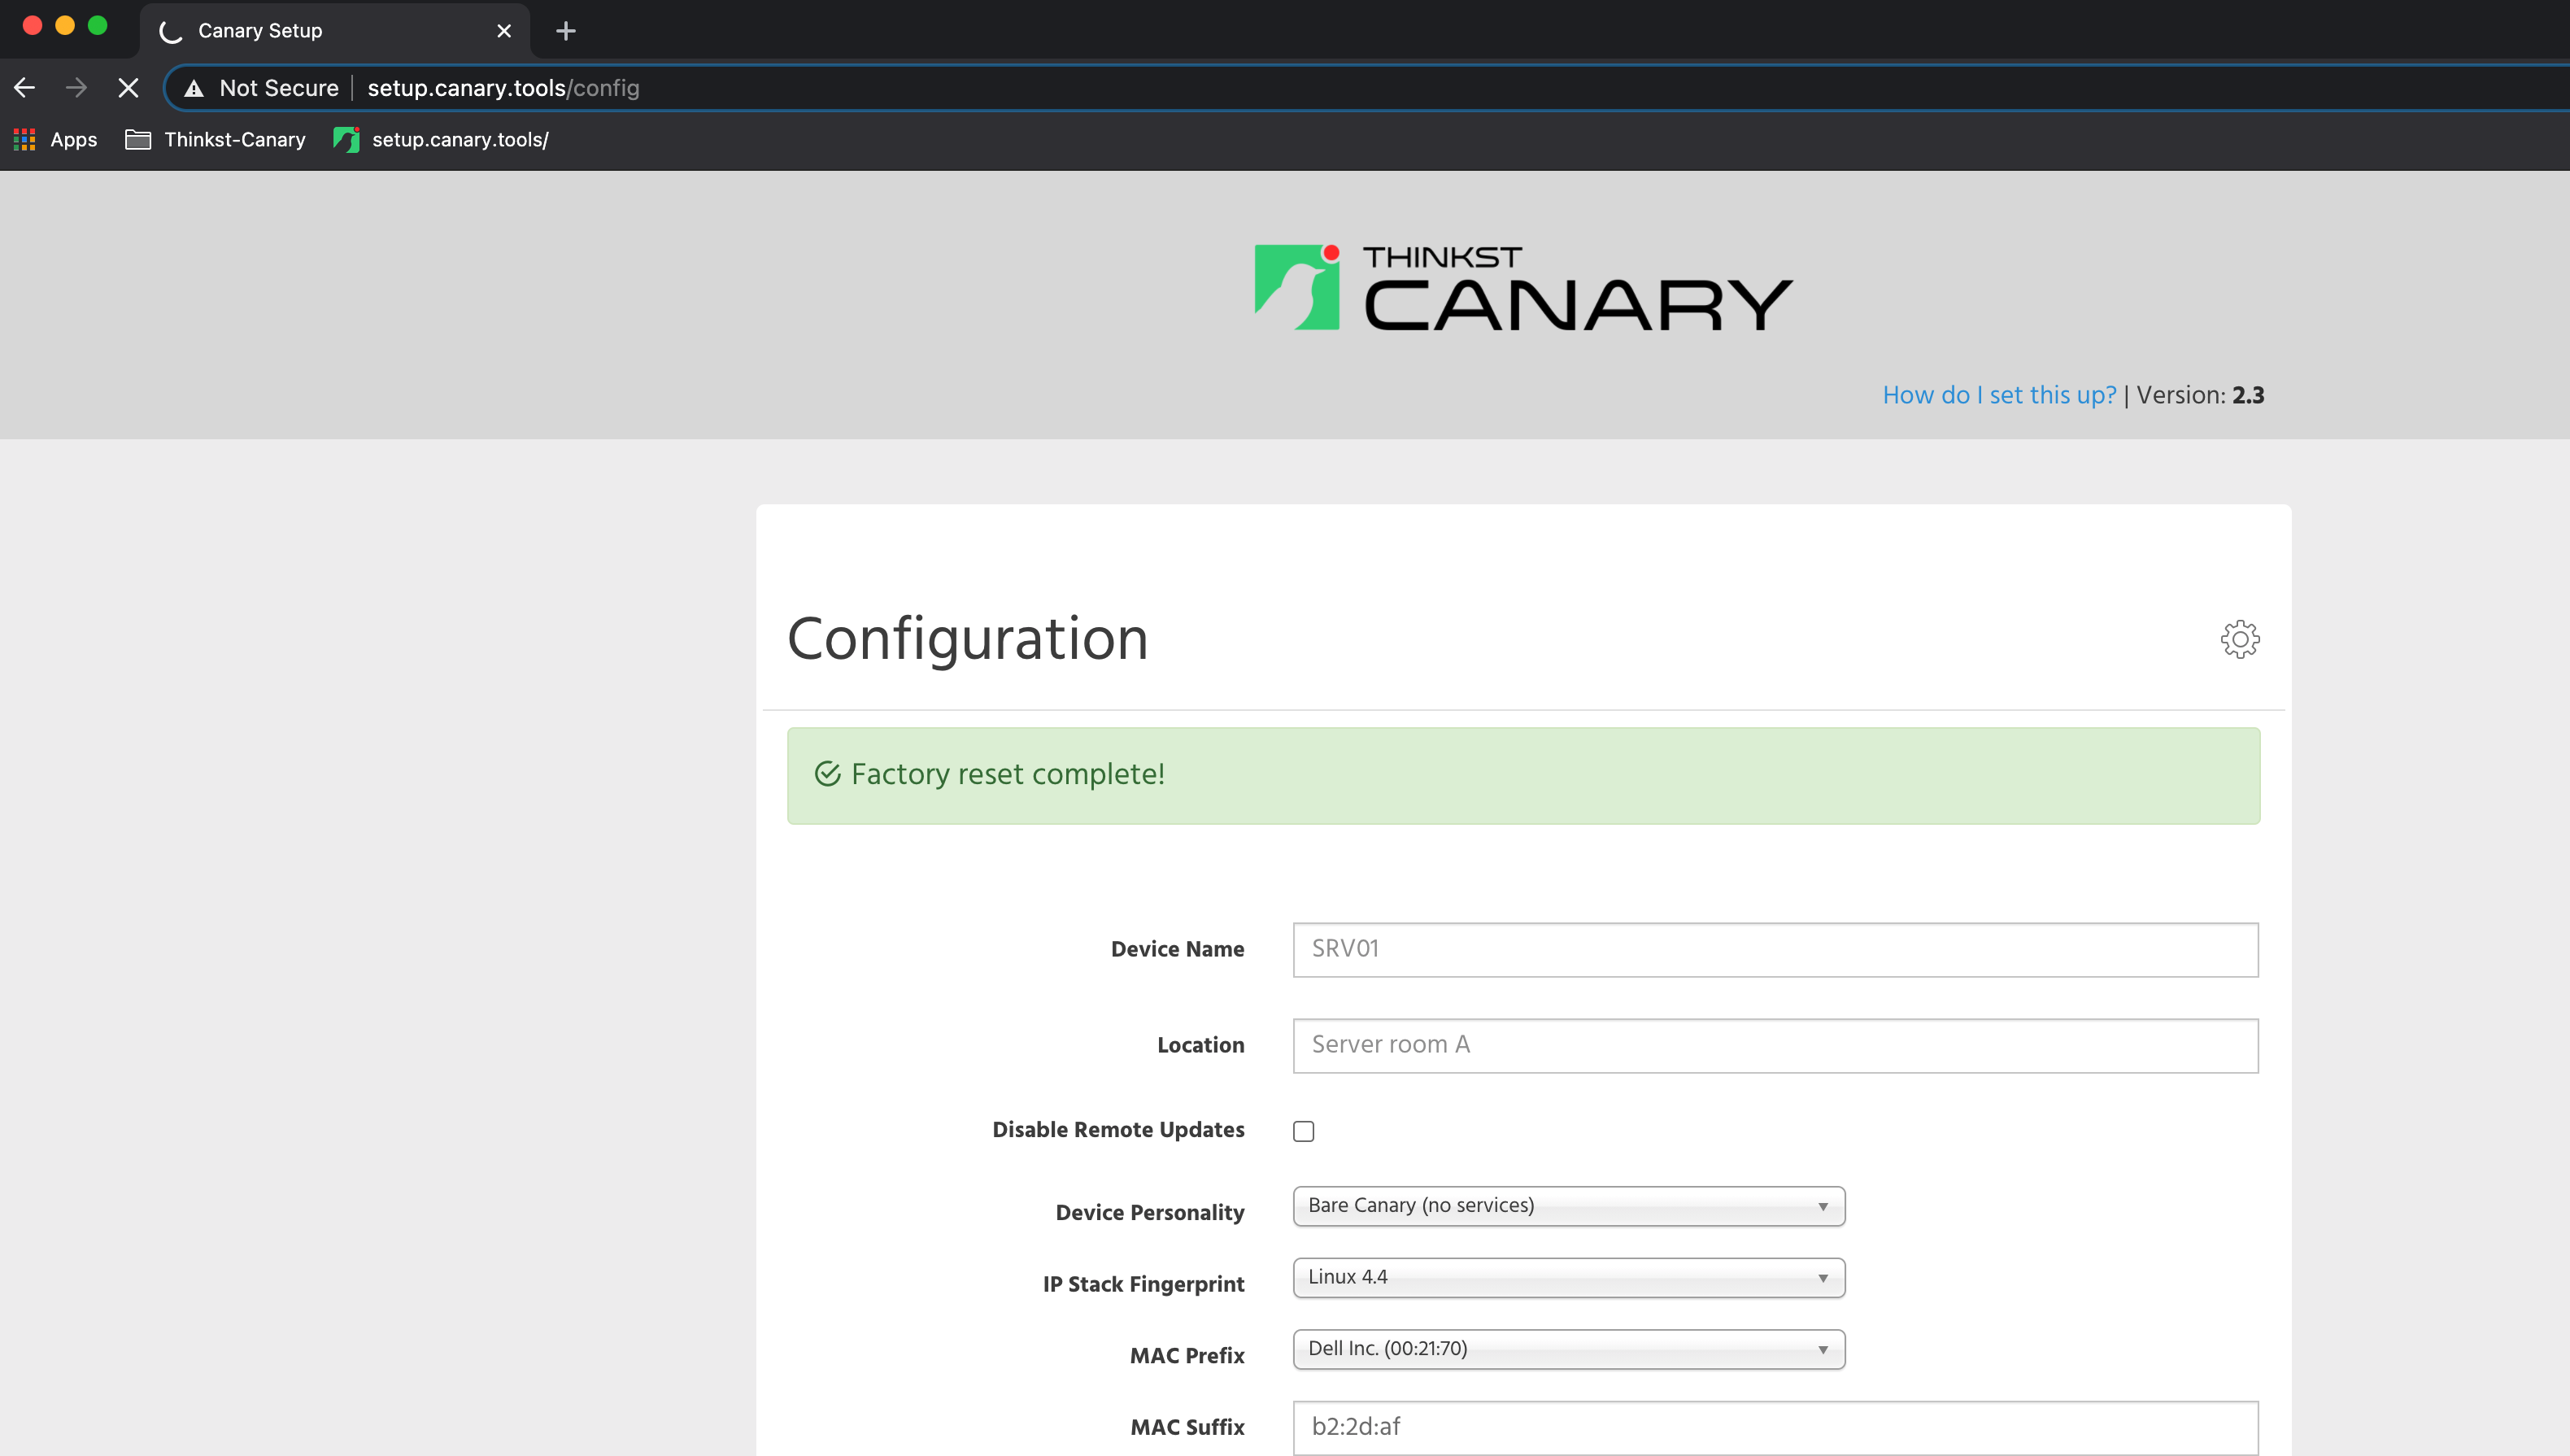The height and width of the screenshot is (1456, 2570).
Task: Click the IP Stack Fingerprint label
Action: [x=1143, y=1284]
